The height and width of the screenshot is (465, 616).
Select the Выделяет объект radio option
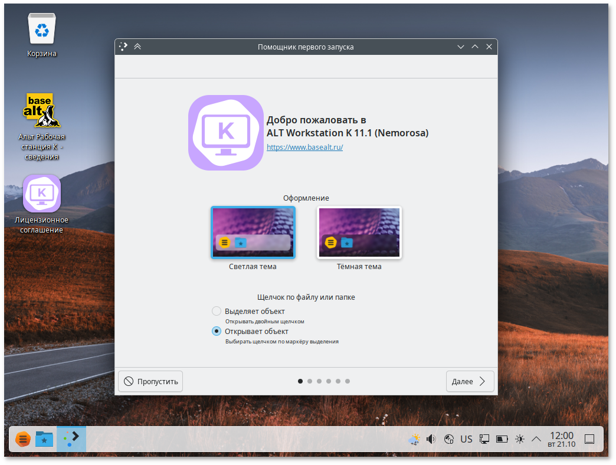217,311
